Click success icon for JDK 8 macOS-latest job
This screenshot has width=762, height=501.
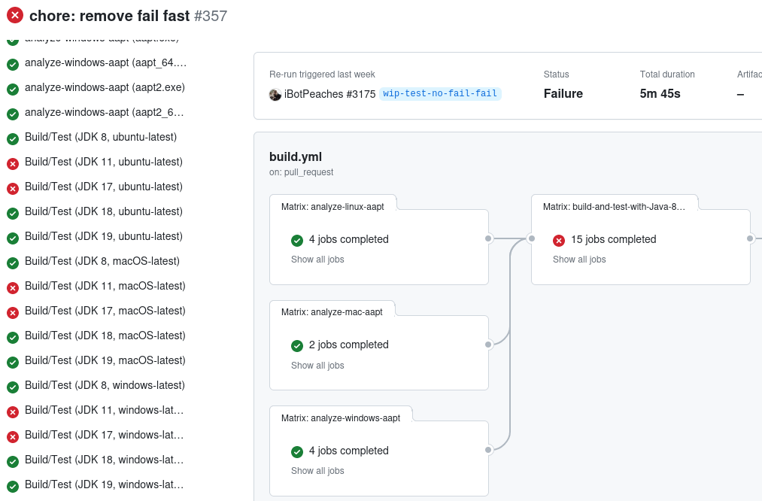click(x=13, y=263)
